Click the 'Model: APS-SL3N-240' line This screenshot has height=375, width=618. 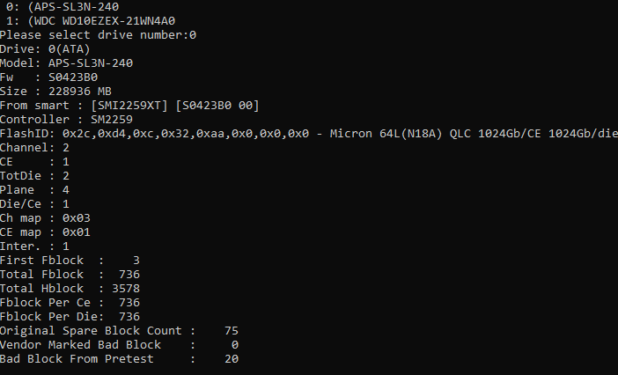pos(67,63)
